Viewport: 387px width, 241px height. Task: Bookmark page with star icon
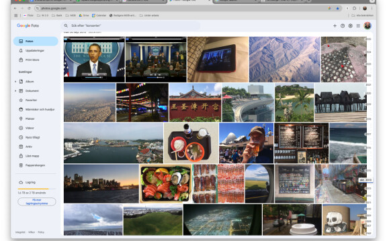[x=337, y=8]
